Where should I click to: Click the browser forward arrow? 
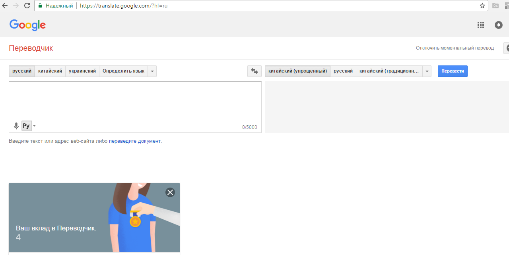point(16,6)
